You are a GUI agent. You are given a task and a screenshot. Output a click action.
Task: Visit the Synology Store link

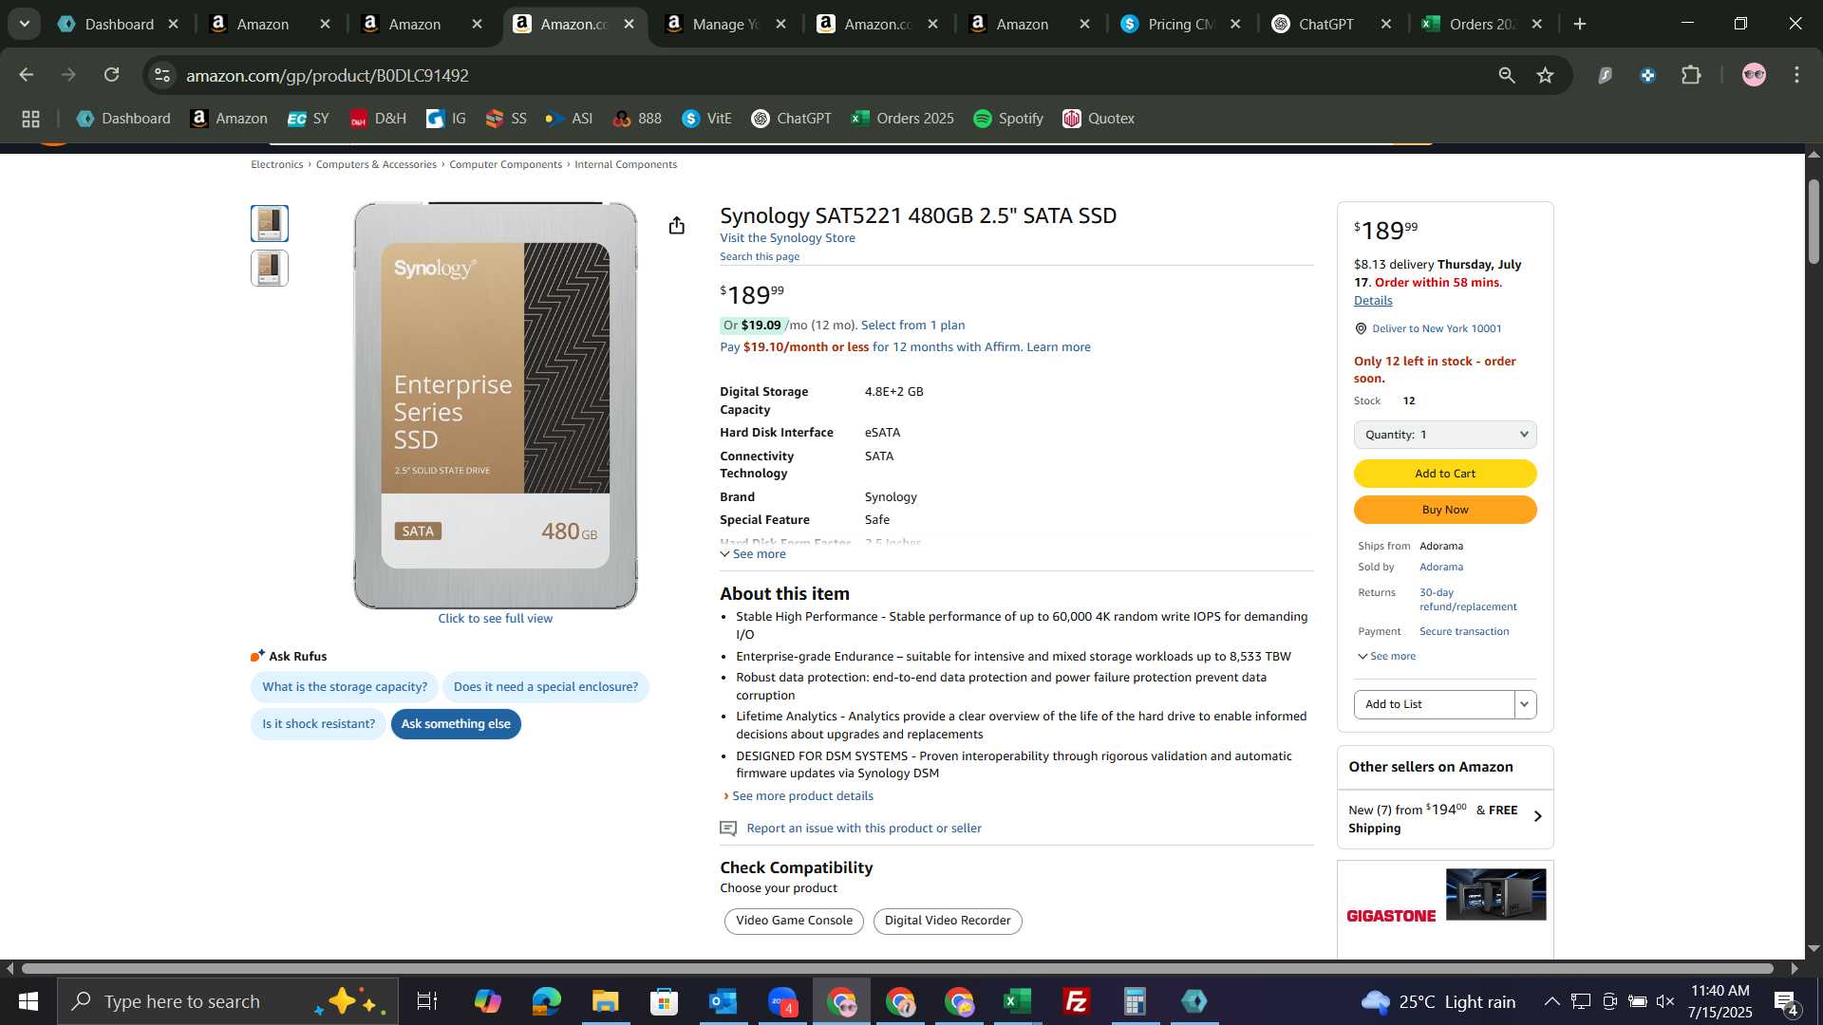point(787,238)
